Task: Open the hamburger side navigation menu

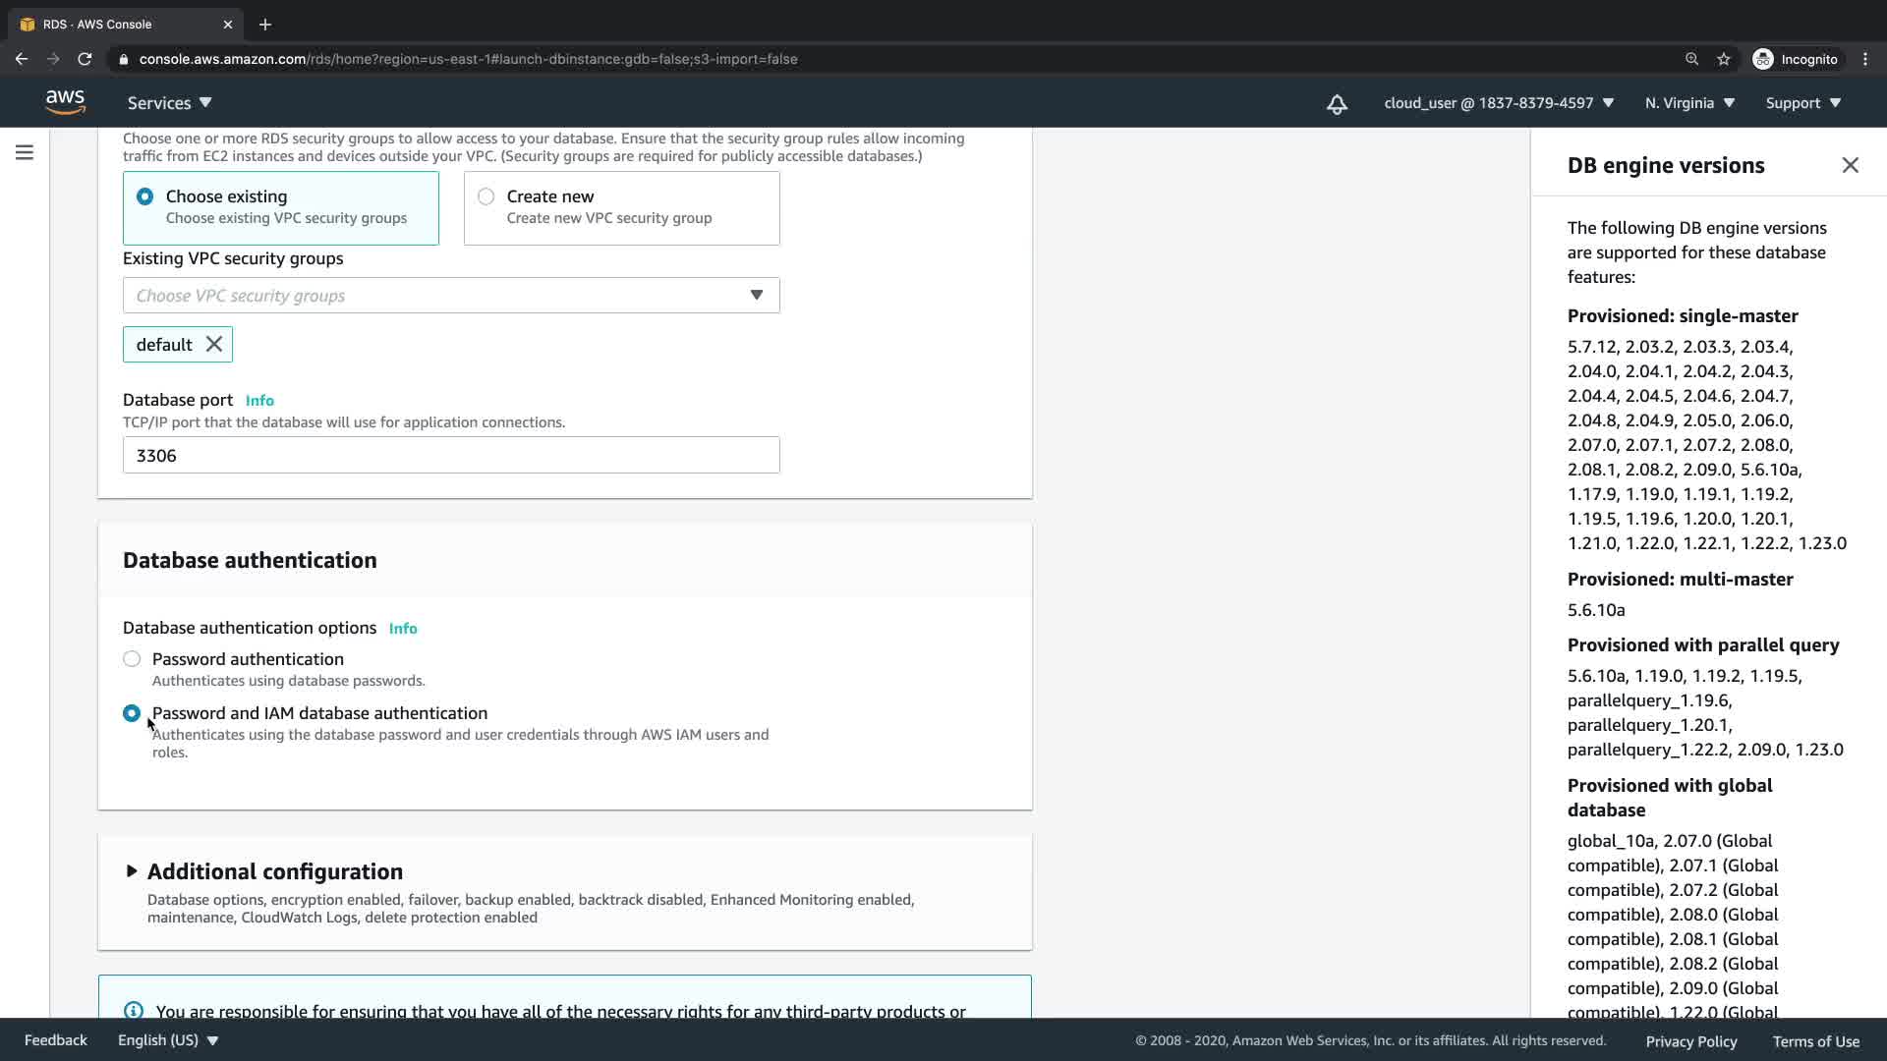Action: 25,152
